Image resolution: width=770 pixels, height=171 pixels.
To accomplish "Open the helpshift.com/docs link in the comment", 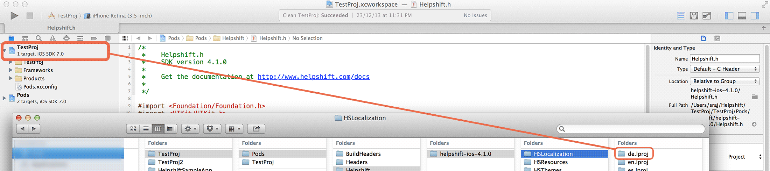I will pyautogui.click(x=313, y=77).
